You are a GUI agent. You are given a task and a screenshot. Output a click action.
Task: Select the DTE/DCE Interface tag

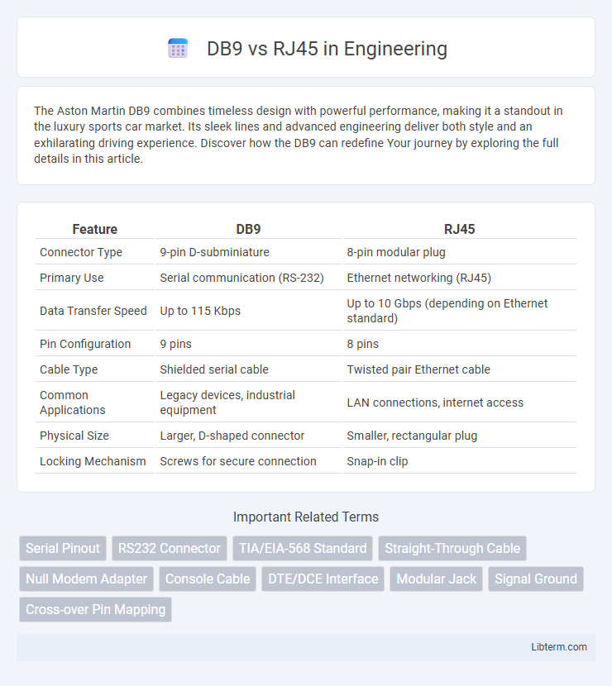(323, 579)
